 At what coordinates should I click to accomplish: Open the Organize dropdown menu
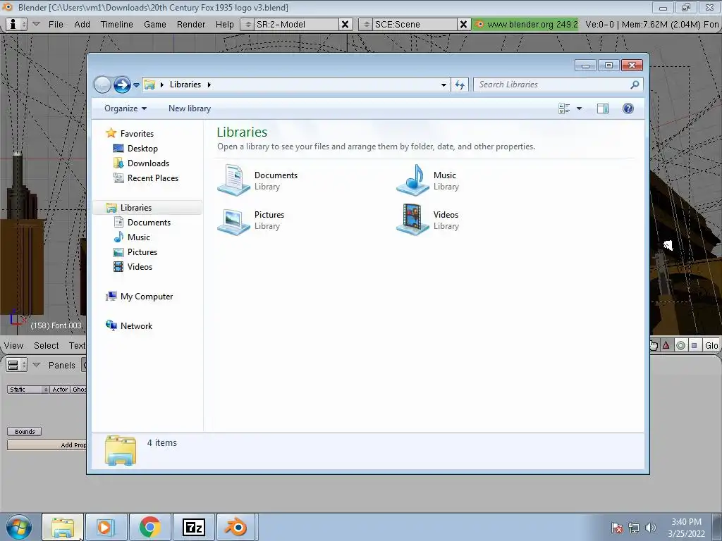coord(126,108)
